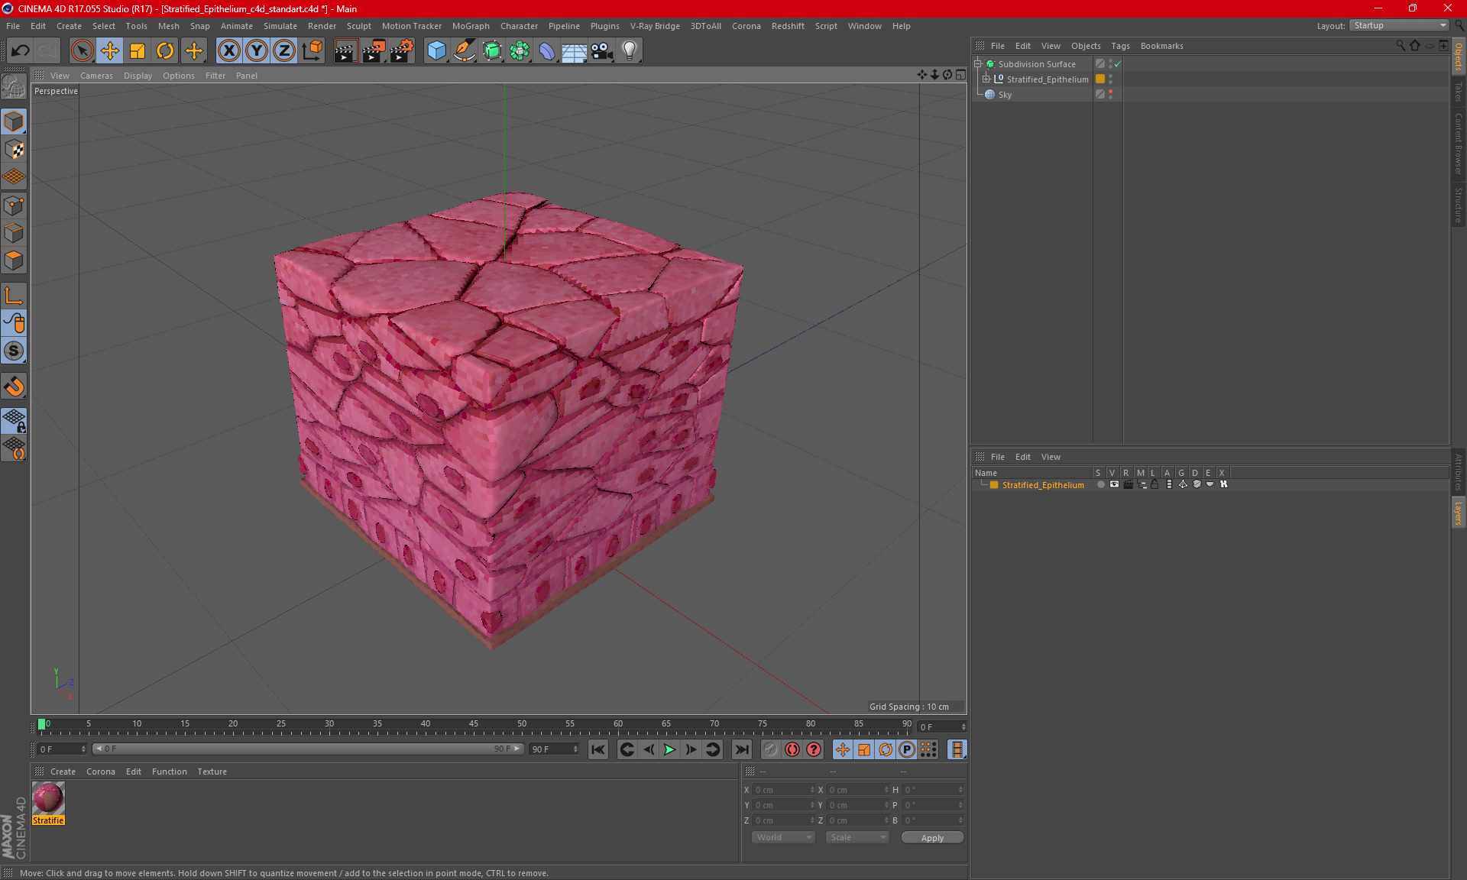
Task: Go to start of animation
Action: click(598, 749)
